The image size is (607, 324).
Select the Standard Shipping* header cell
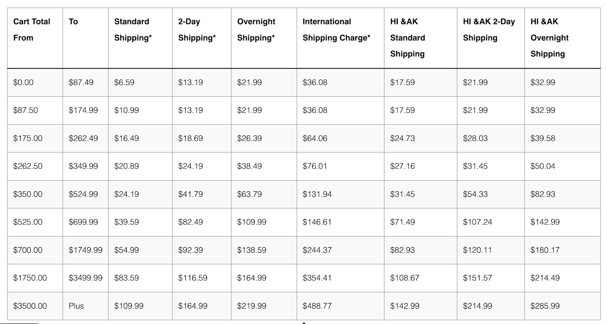[140, 38]
